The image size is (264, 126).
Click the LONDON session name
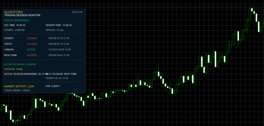[9, 50]
